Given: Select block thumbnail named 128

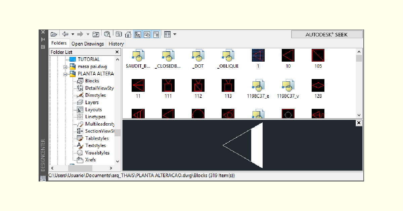Looking at the screenshot, I should 318,85.
